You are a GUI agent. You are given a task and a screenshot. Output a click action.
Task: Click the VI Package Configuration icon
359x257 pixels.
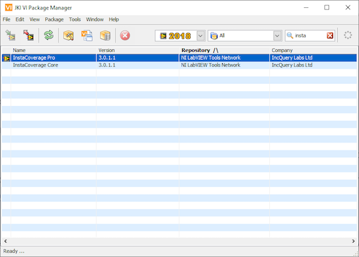87,35
